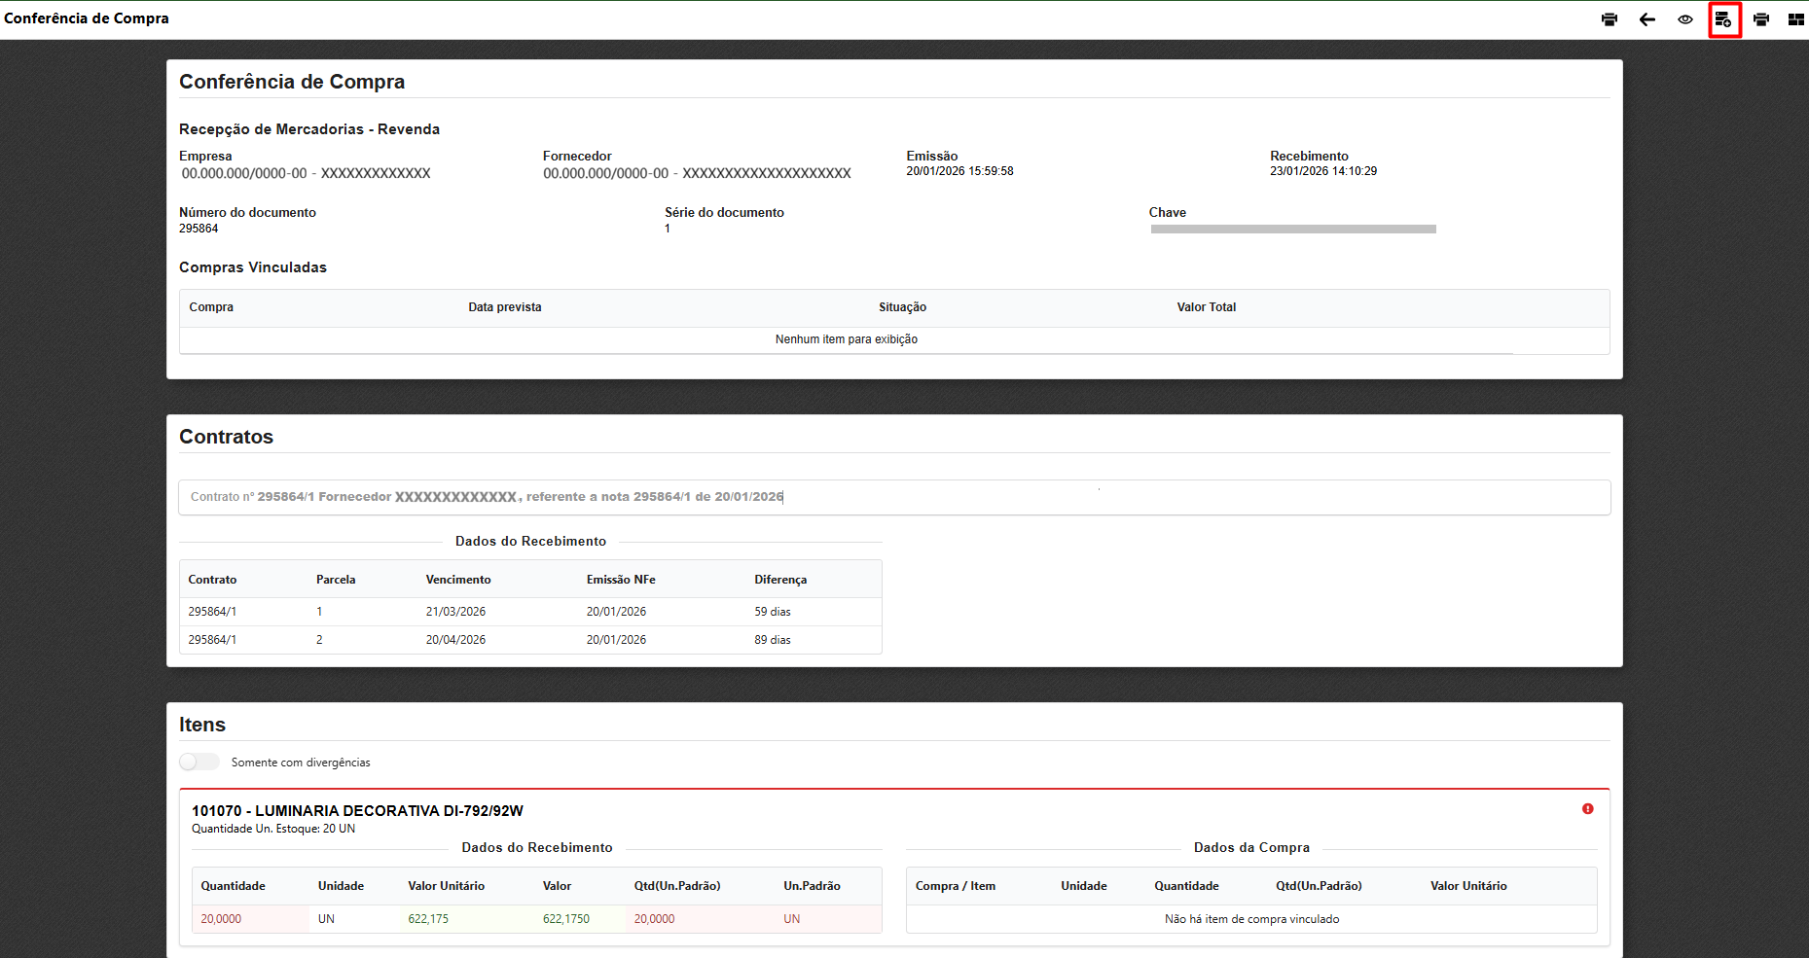Click the eye view icon in toolbar
The width and height of the screenshot is (1809, 958).
pyautogui.click(x=1685, y=19)
